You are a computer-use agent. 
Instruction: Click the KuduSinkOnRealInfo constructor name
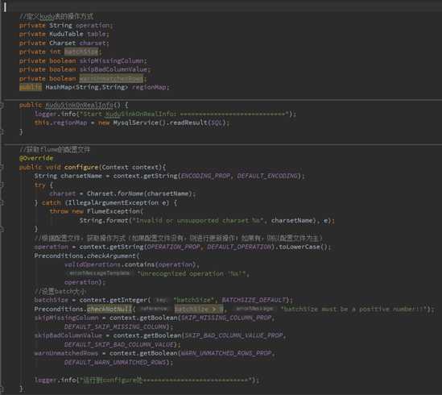pos(79,106)
